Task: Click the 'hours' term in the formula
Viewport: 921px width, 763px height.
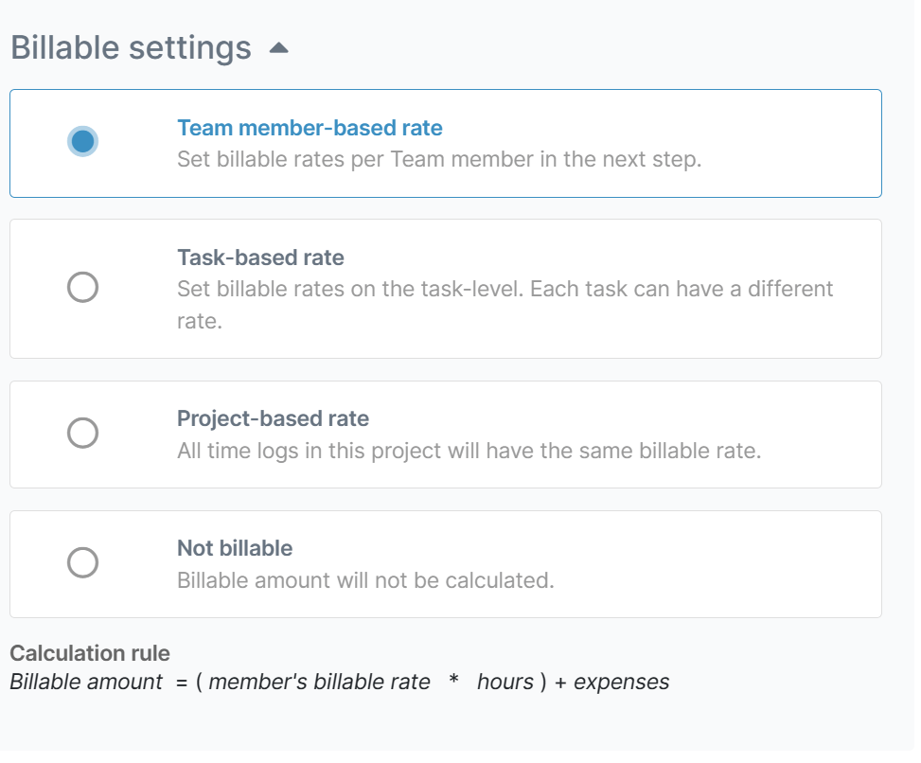Action: pos(505,682)
